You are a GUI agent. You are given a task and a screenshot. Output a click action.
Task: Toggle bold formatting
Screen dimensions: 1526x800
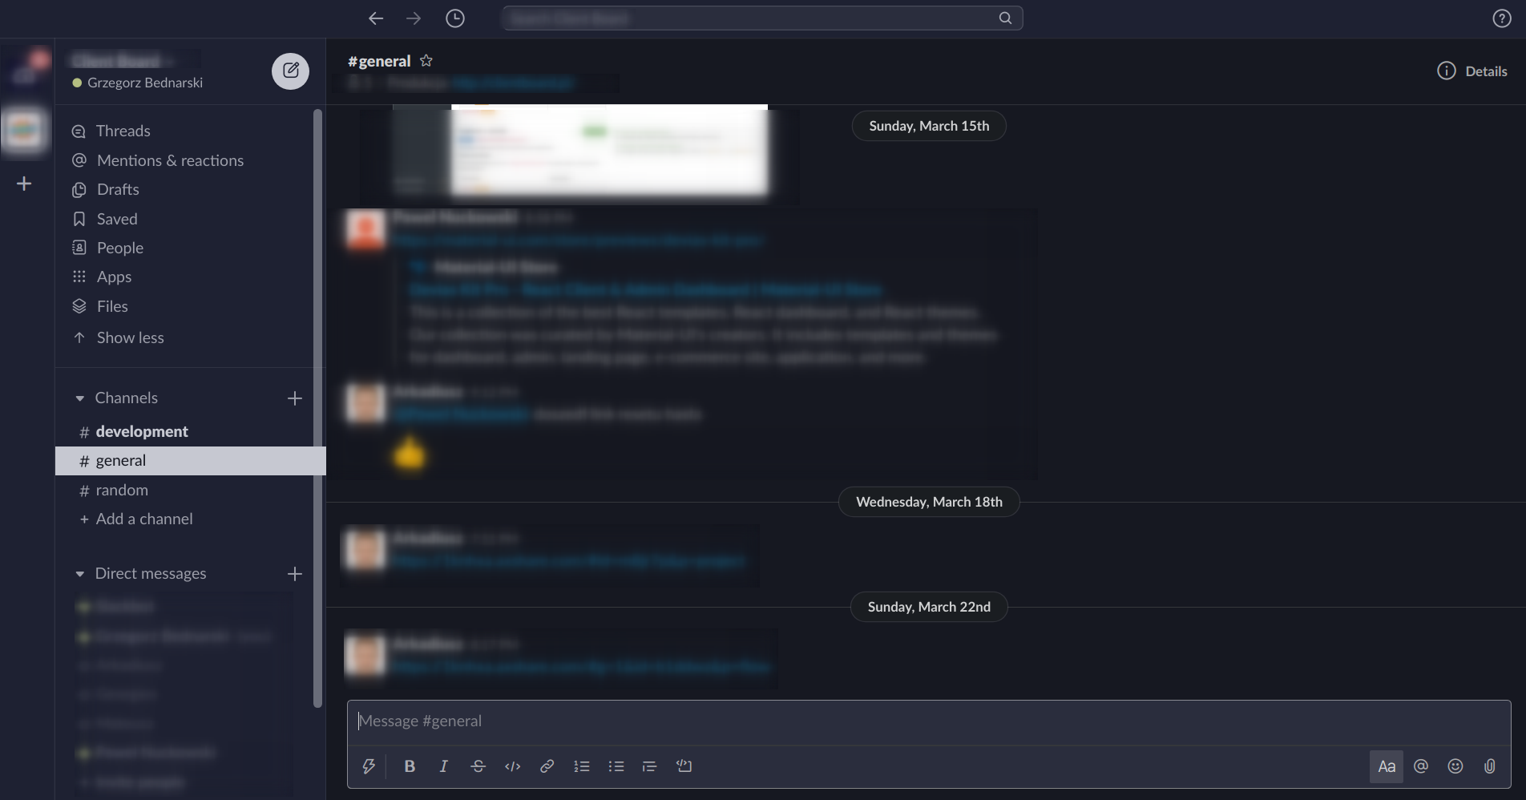[x=410, y=766]
